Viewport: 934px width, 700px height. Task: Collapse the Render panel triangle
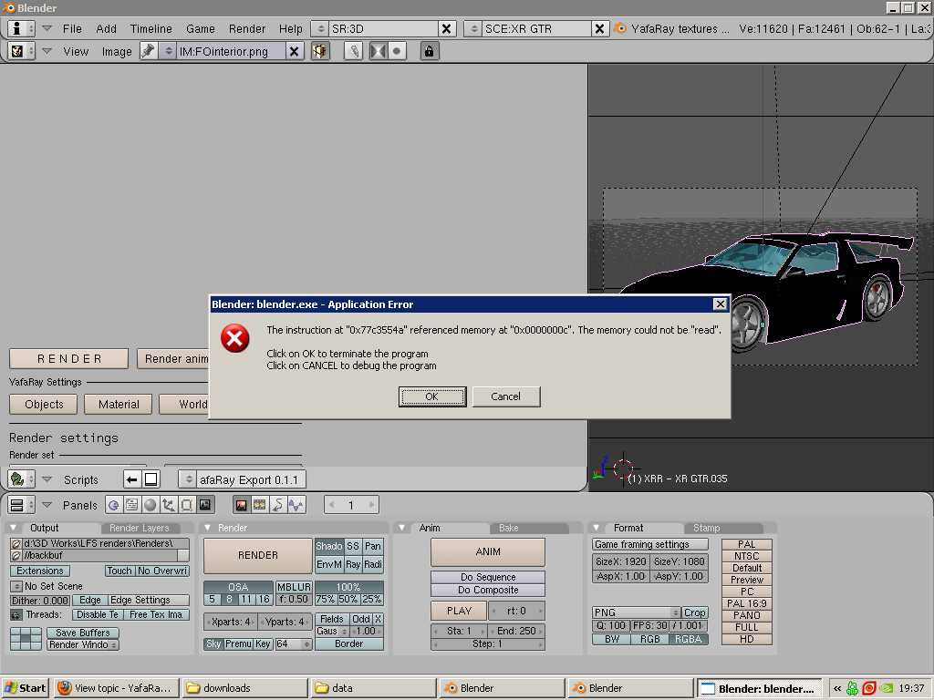coord(207,528)
